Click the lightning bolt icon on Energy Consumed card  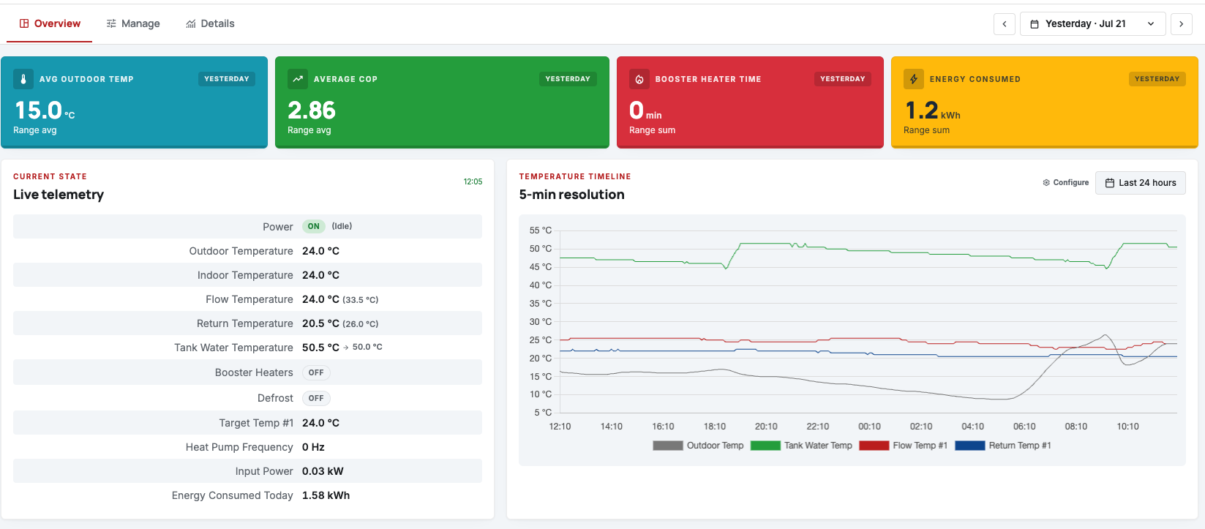pyautogui.click(x=914, y=79)
